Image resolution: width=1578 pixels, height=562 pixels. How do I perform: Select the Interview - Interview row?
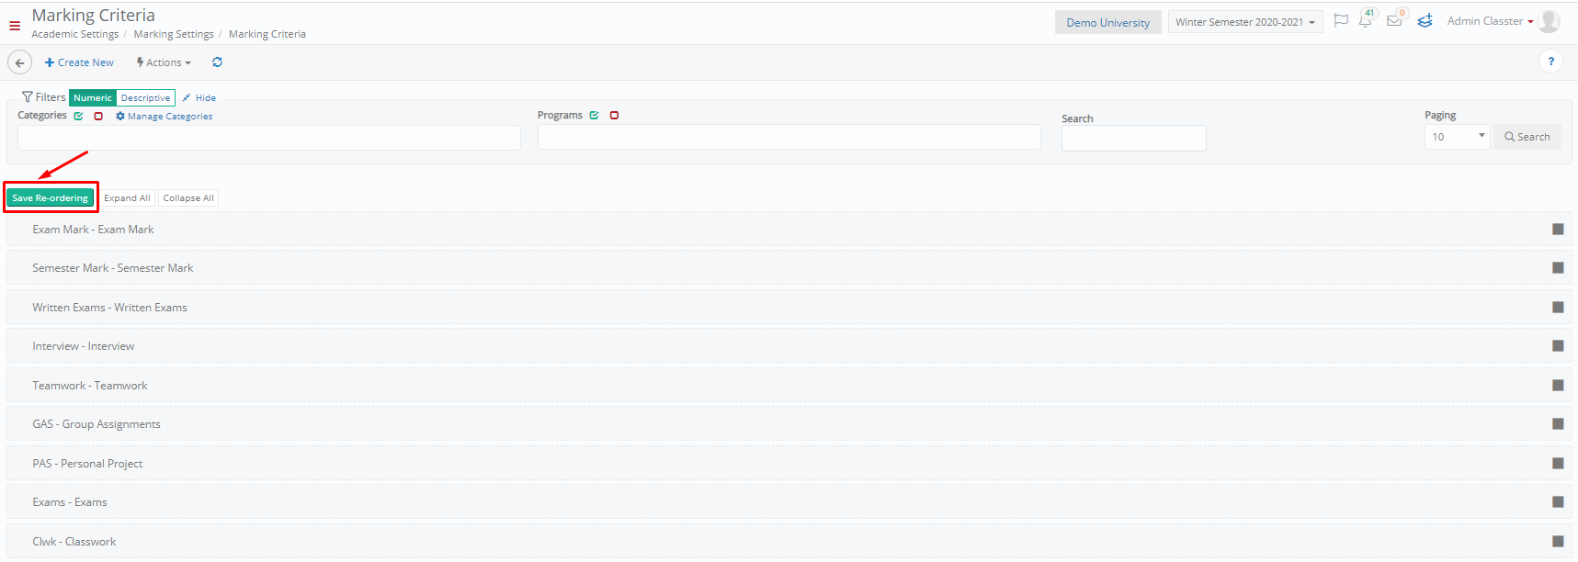point(789,346)
